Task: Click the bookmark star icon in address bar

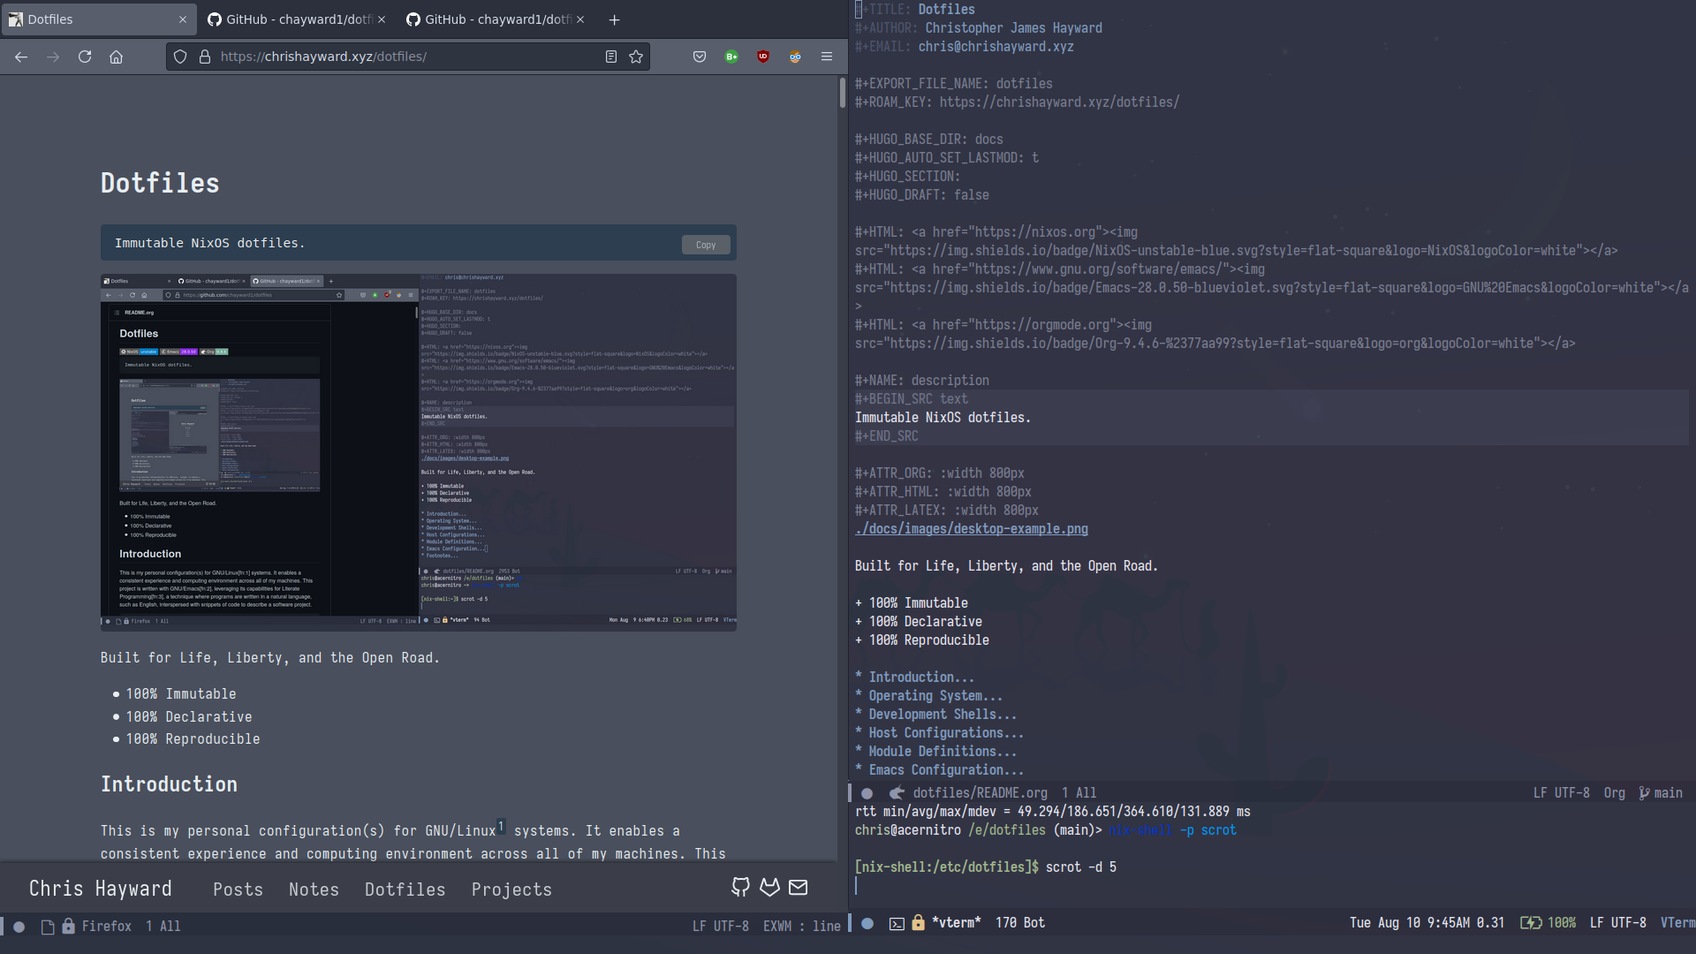Action: point(636,56)
